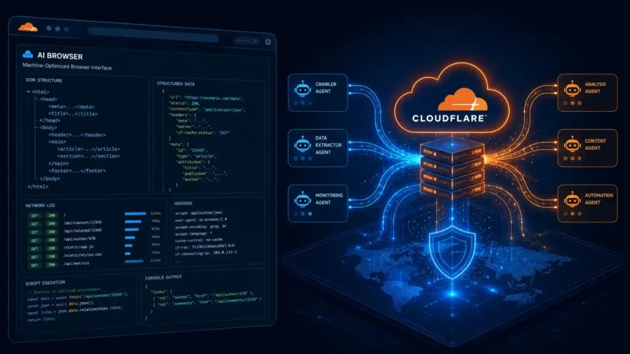This screenshot has width=630, height=354.
Task: Click the cf-connecting-ip header line
Action: (205, 253)
